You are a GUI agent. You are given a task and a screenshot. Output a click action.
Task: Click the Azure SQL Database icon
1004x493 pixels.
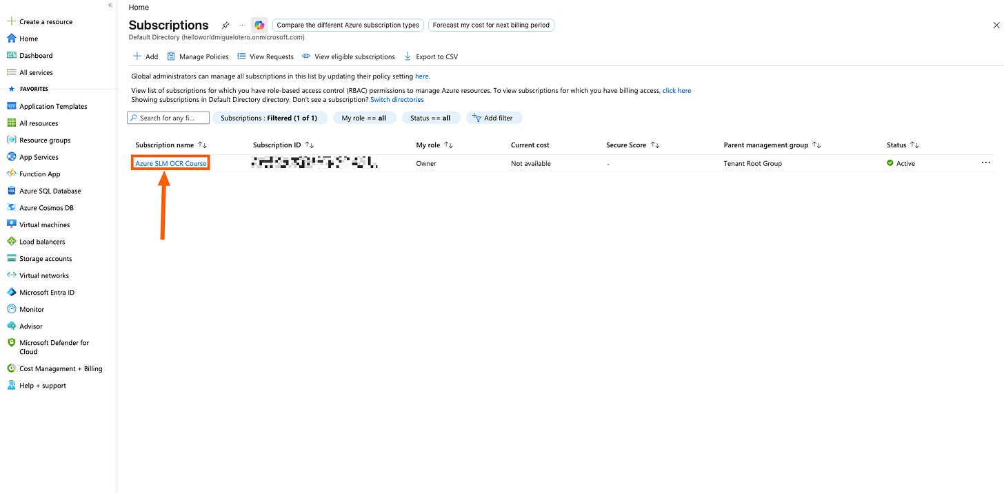11,191
